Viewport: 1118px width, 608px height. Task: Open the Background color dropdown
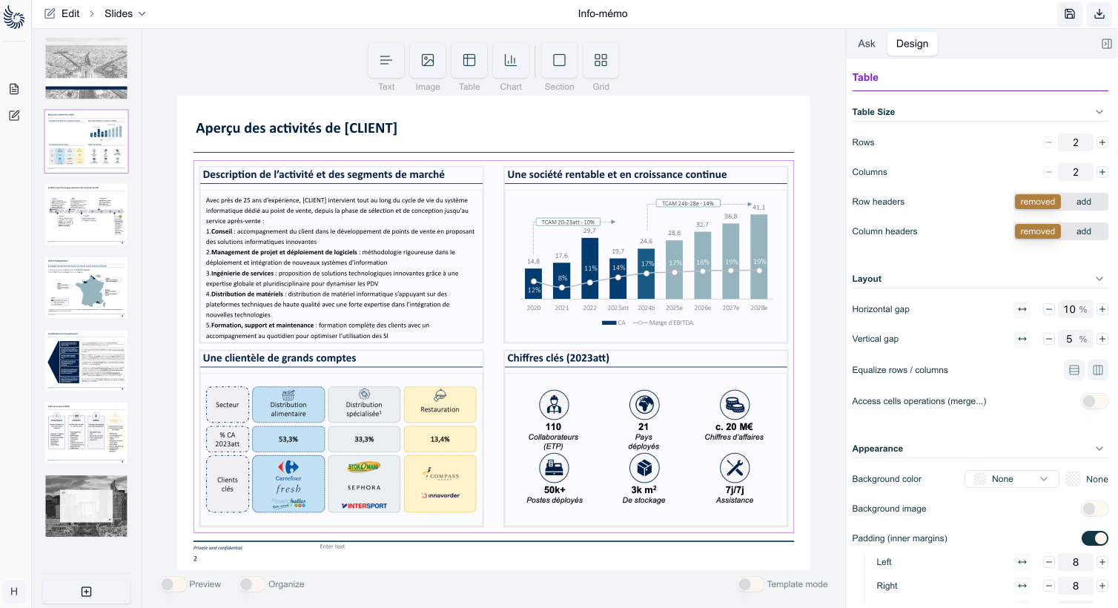pyautogui.click(x=1011, y=478)
